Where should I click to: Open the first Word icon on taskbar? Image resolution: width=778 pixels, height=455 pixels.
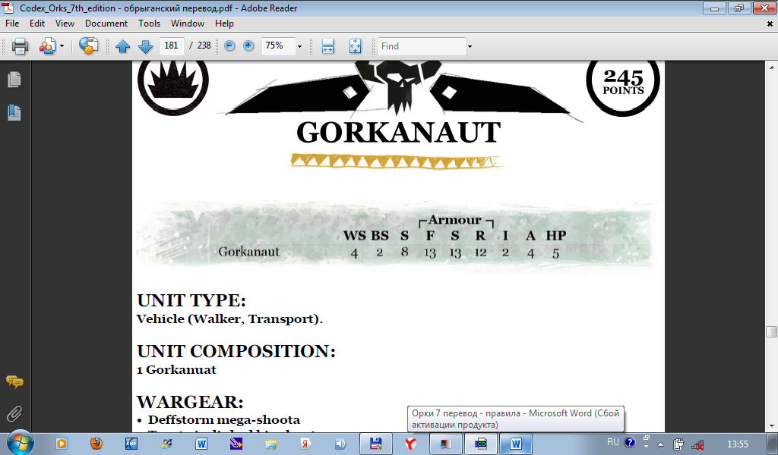201,444
